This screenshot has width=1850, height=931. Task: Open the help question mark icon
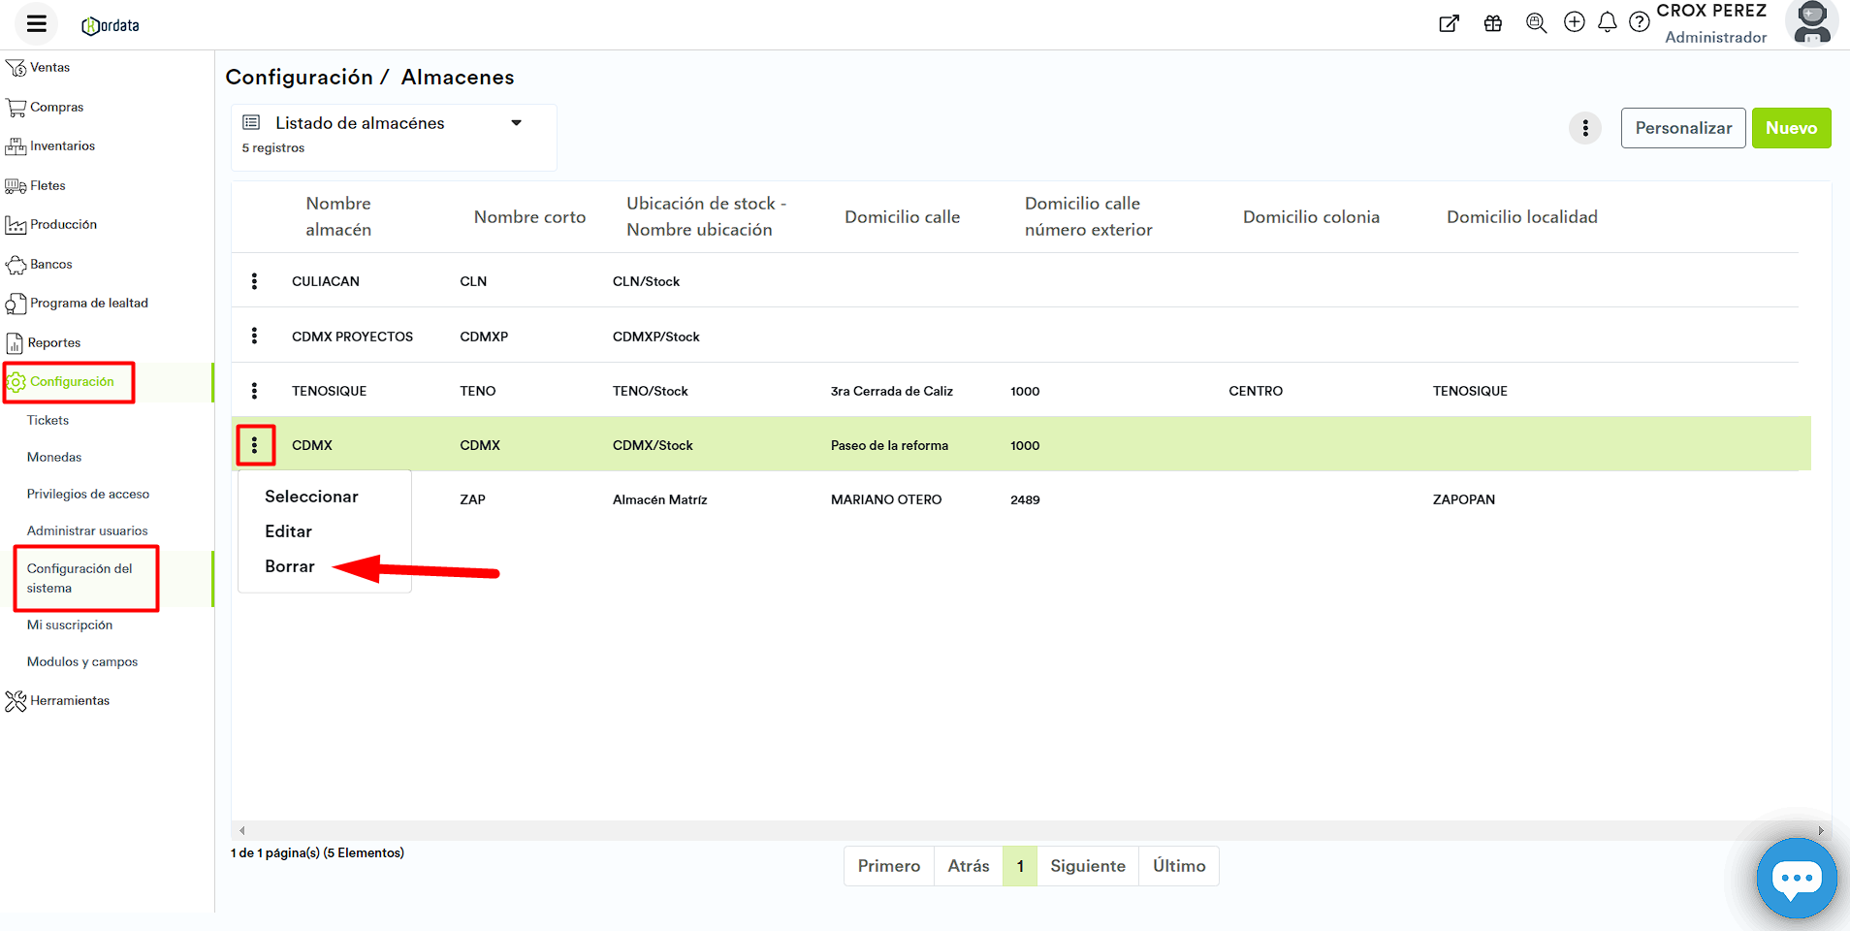coord(1639,22)
